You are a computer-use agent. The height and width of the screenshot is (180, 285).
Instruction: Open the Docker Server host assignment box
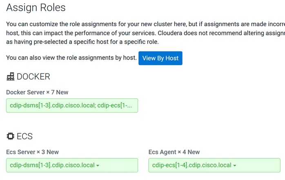(72, 106)
